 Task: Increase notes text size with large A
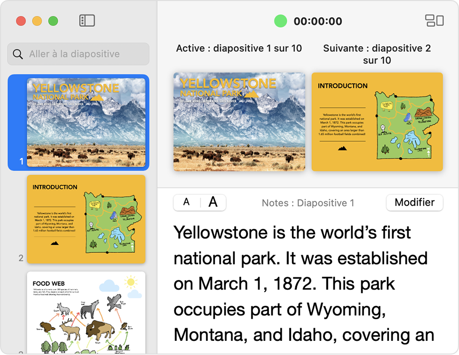[213, 202]
